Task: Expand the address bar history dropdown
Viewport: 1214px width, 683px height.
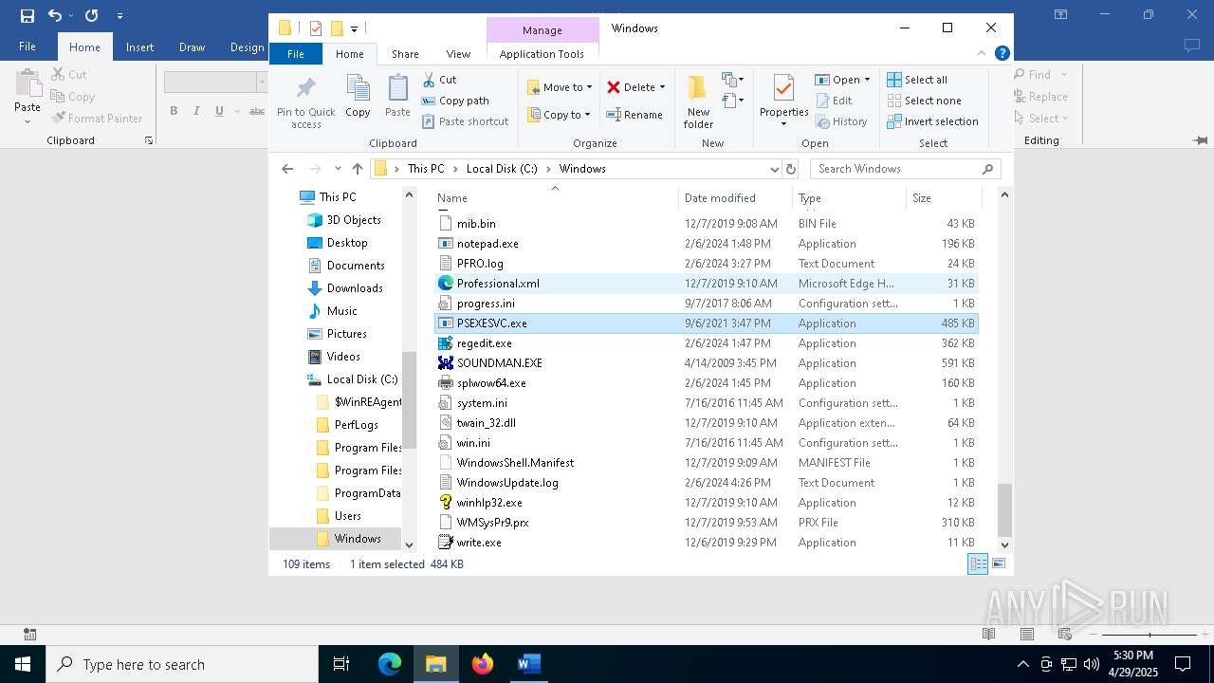Action: [775, 169]
